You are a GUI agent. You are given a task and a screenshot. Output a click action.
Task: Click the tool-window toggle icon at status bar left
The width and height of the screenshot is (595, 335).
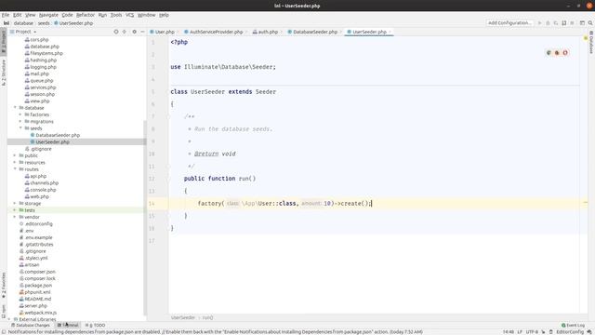tap(4, 332)
